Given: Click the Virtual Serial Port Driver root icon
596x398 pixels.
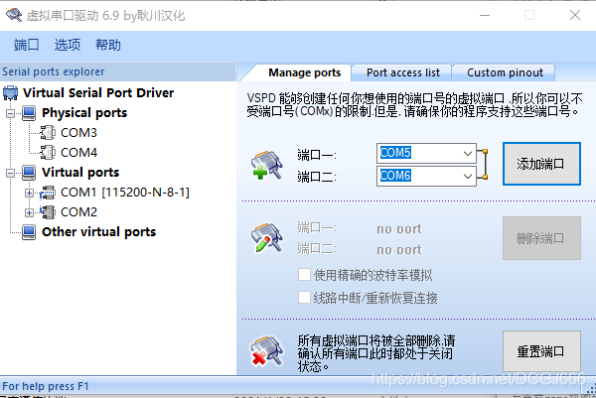Looking at the screenshot, I should [10, 93].
